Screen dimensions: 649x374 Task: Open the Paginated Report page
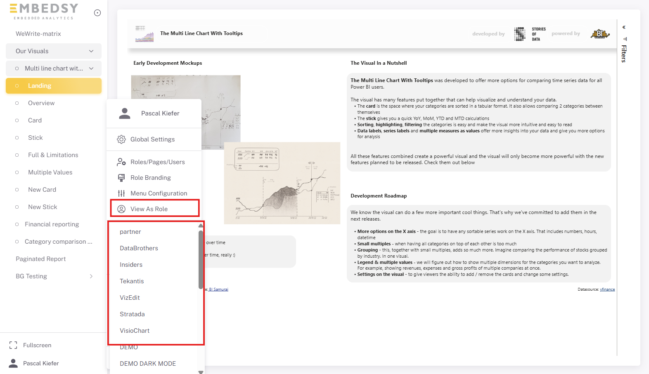pyautogui.click(x=41, y=259)
